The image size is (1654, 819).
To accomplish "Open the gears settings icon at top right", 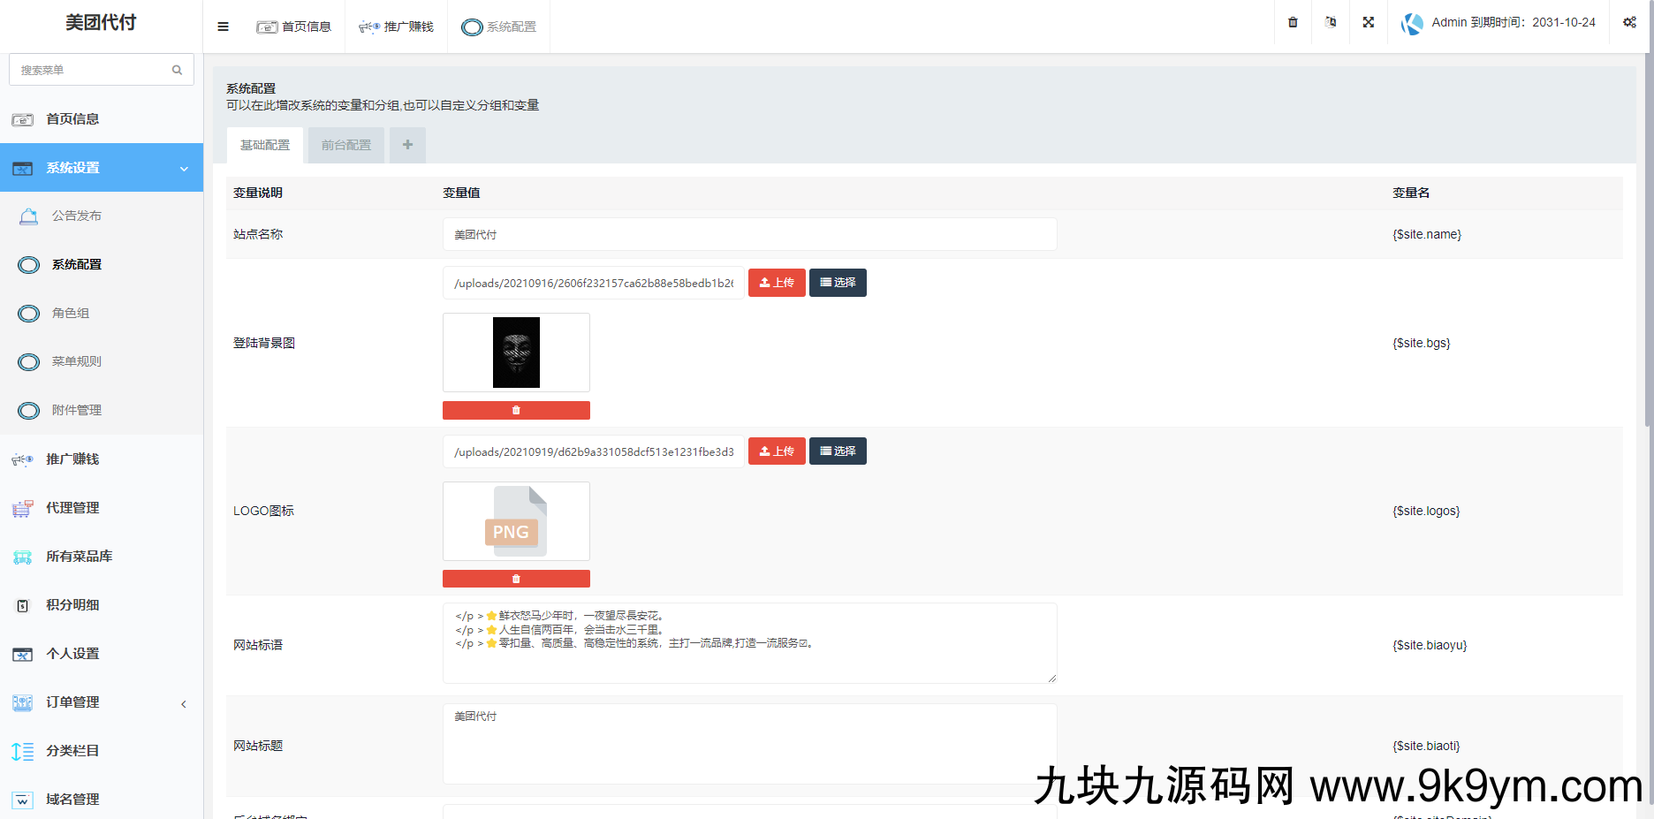I will pyautogui.click(x=1630, y=22).
